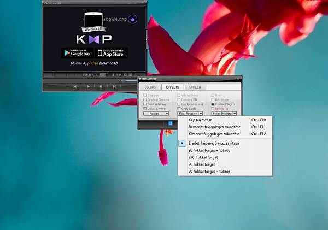The width and height of the screenshot is (328, 230).
Task: Select 'Kimenet függőleges tükrözése' menu entry
Action: click(225, 134)
